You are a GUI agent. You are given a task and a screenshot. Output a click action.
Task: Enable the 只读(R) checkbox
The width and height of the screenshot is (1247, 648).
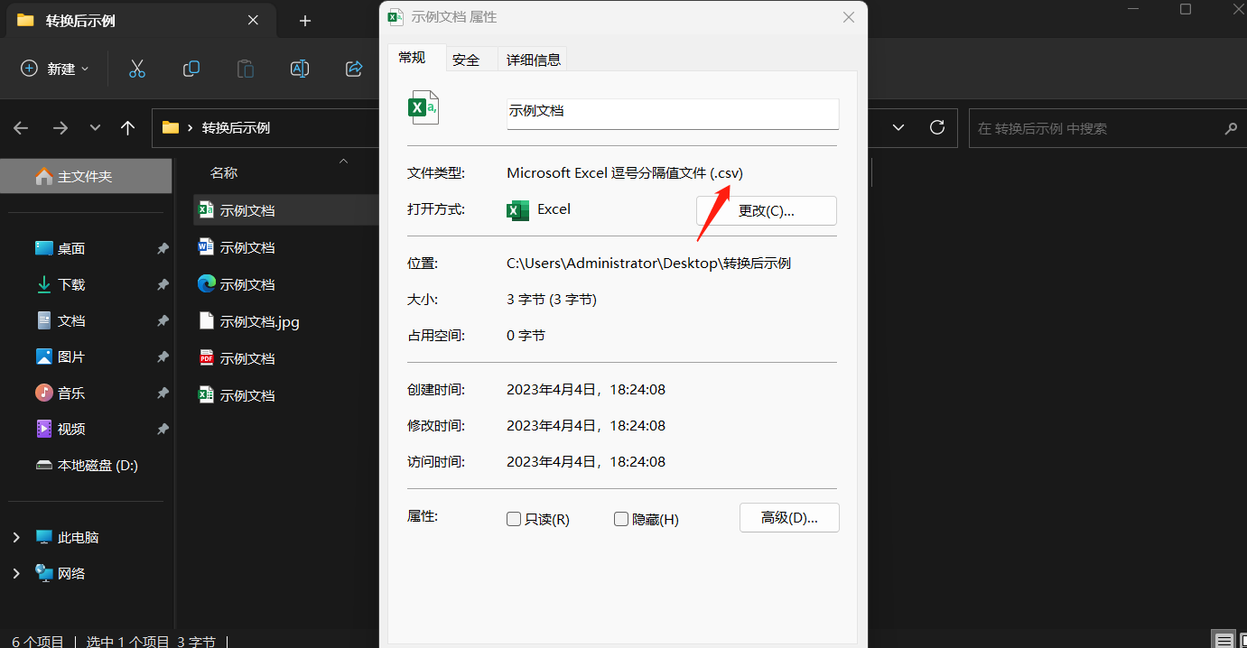pyautogui.click(x=514, y=519)
